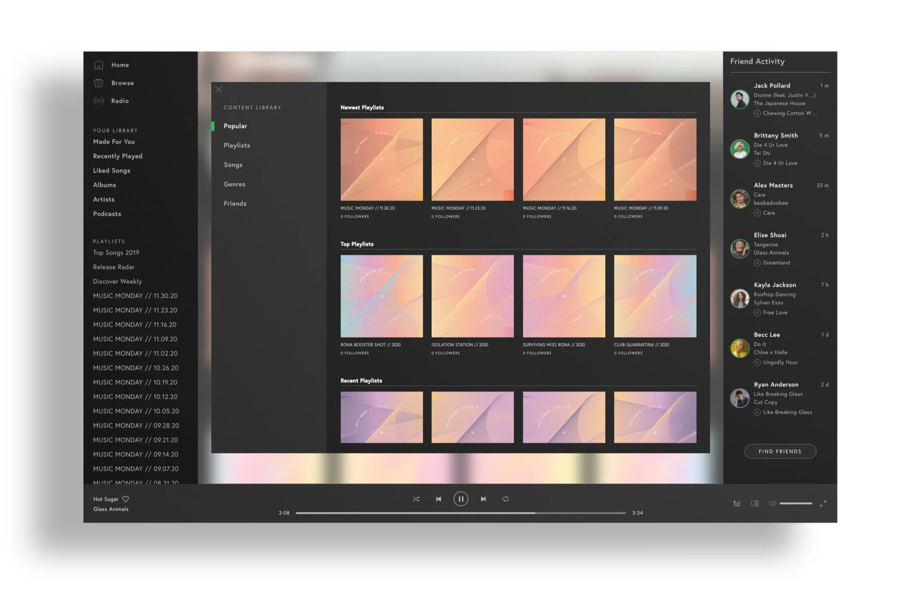Screen dimensions: 923x615
Task: Open Rona Booster Shot playlist cover
Action: 382,296
